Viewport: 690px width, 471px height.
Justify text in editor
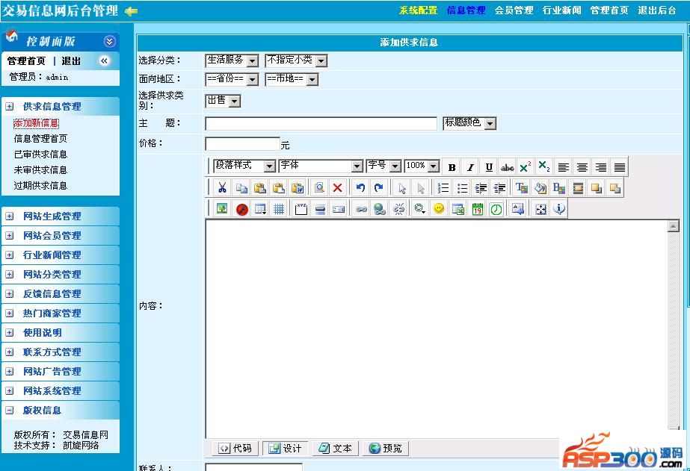pos(619,167)
